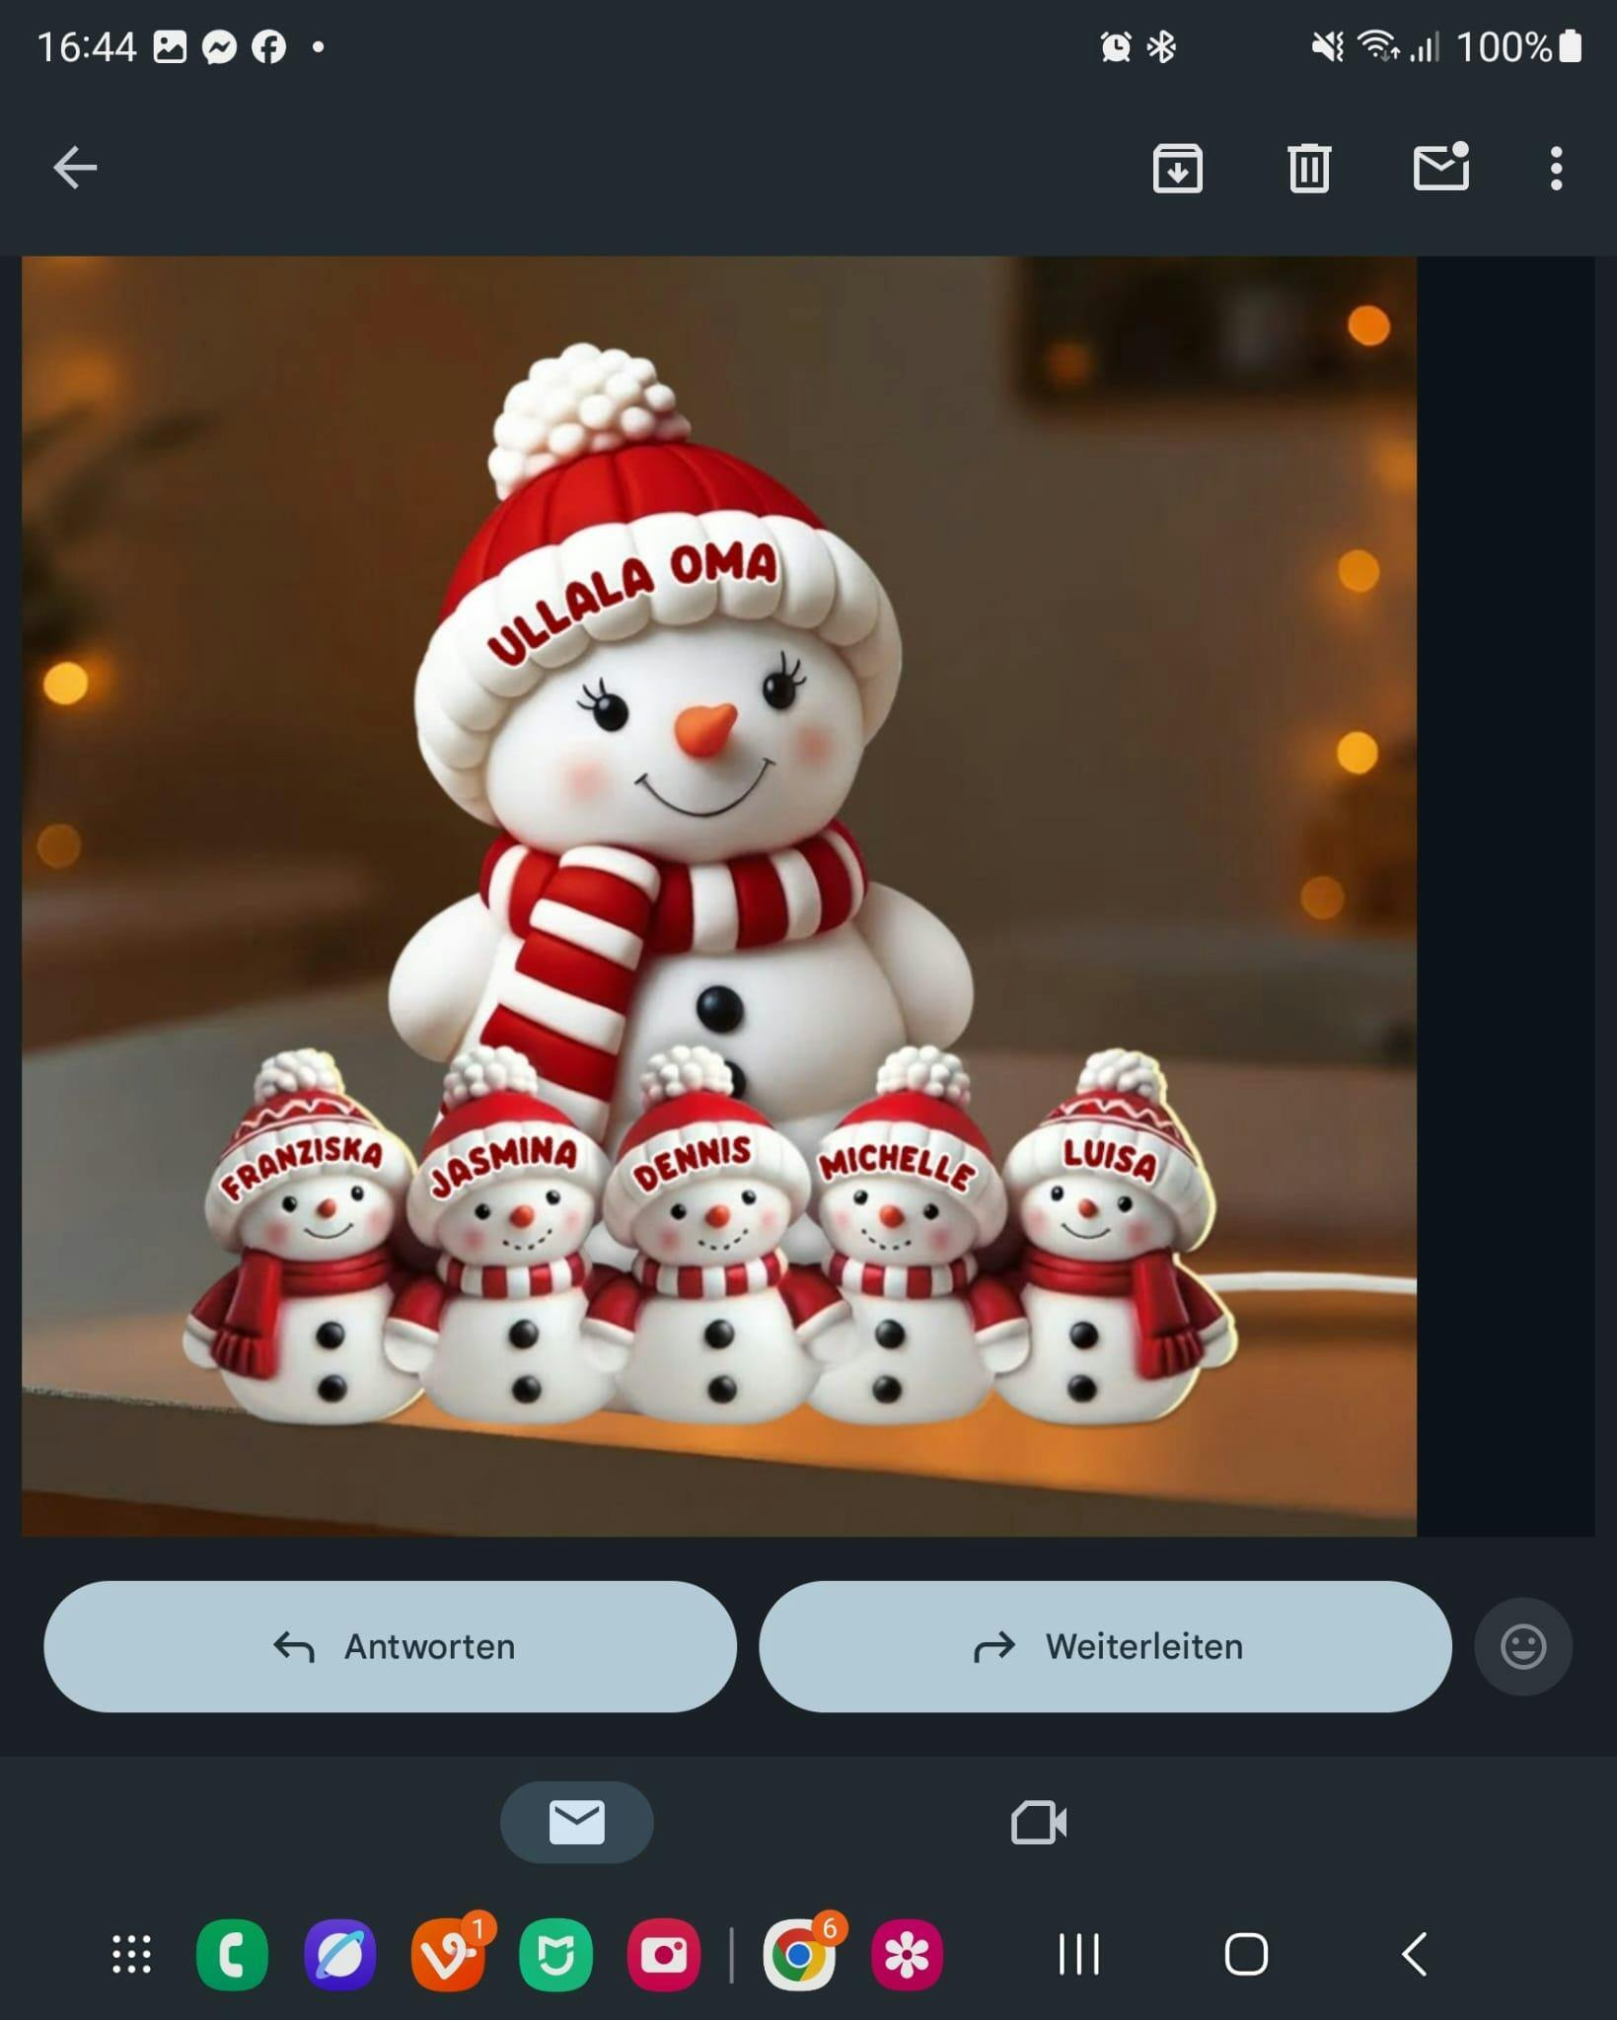Launch Chrome from the taskbar
The height and width of the screenshot is (2020, 1617).
[x=799, y=1954]
